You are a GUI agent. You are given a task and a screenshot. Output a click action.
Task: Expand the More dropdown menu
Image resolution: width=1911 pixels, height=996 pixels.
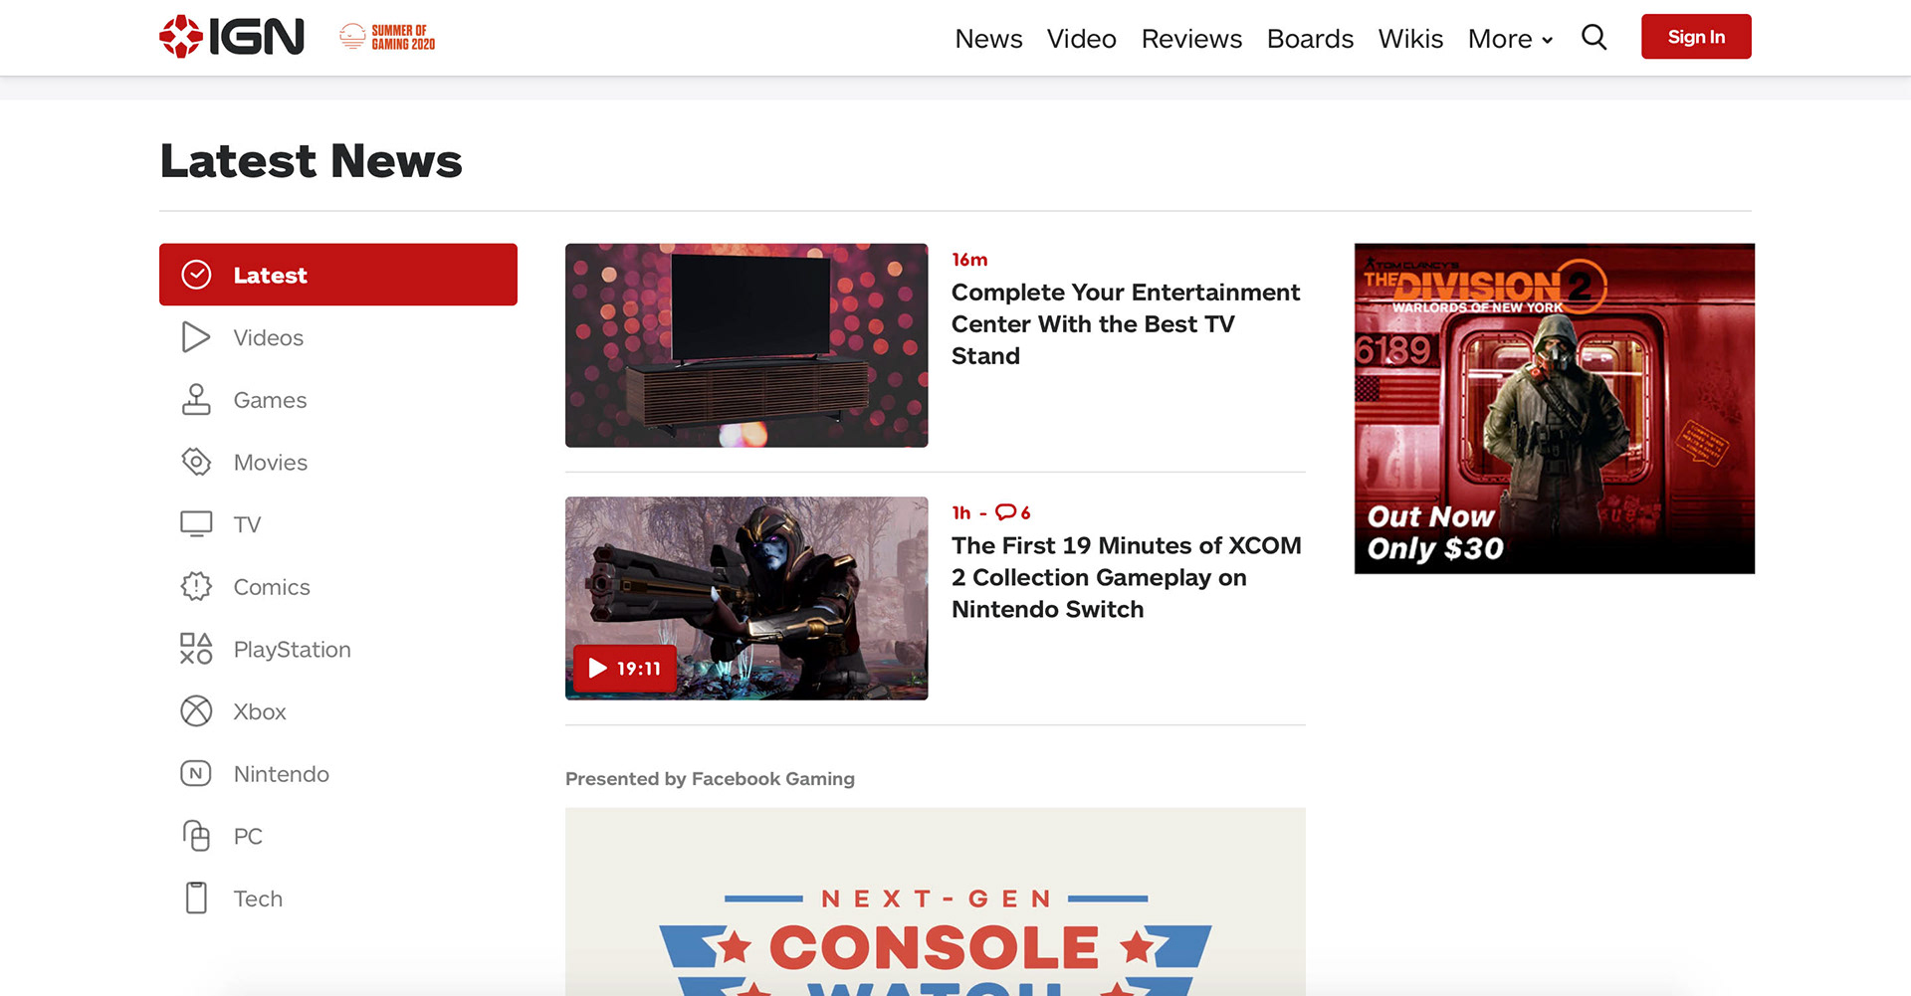(x=1510, y=39)
